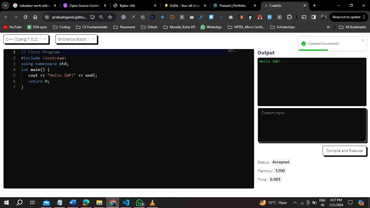Open a new browser tab
Viewport: 370px width, 208px height.
pos(314,5)
